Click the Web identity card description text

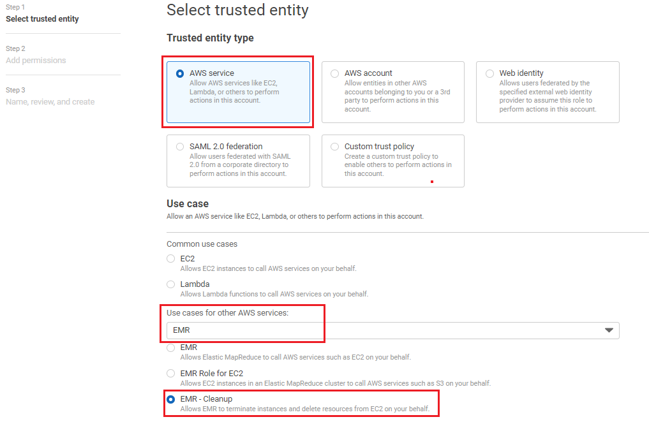(x=548, y=96)
